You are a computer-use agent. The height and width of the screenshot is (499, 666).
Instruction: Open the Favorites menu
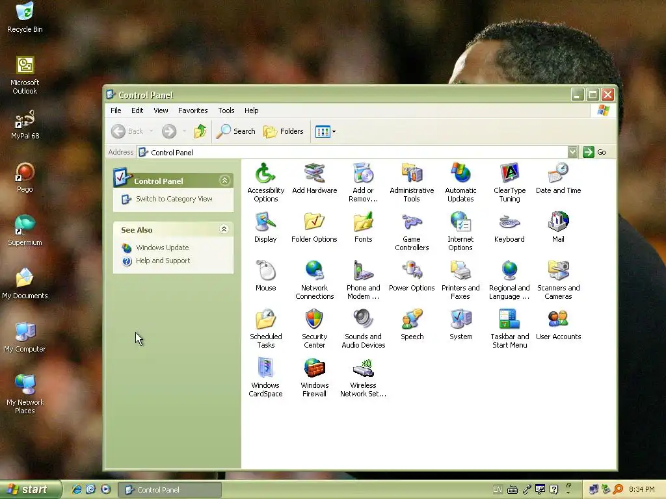coord(193,110)
